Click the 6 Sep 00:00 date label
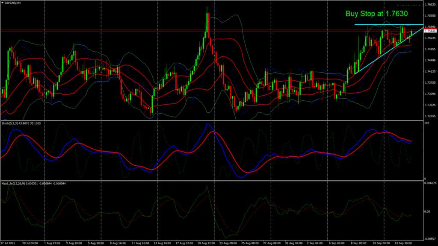Viewport: 438px width, 246px height. [x=337, y=243]
